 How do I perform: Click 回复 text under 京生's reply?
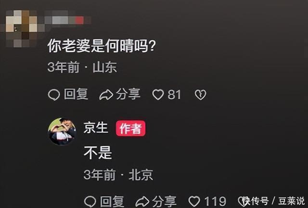[112, 201]
